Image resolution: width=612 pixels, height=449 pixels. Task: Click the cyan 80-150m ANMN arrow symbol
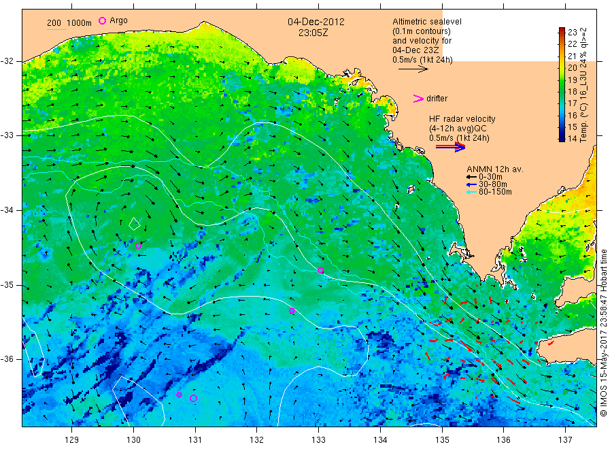pos(471,192)
